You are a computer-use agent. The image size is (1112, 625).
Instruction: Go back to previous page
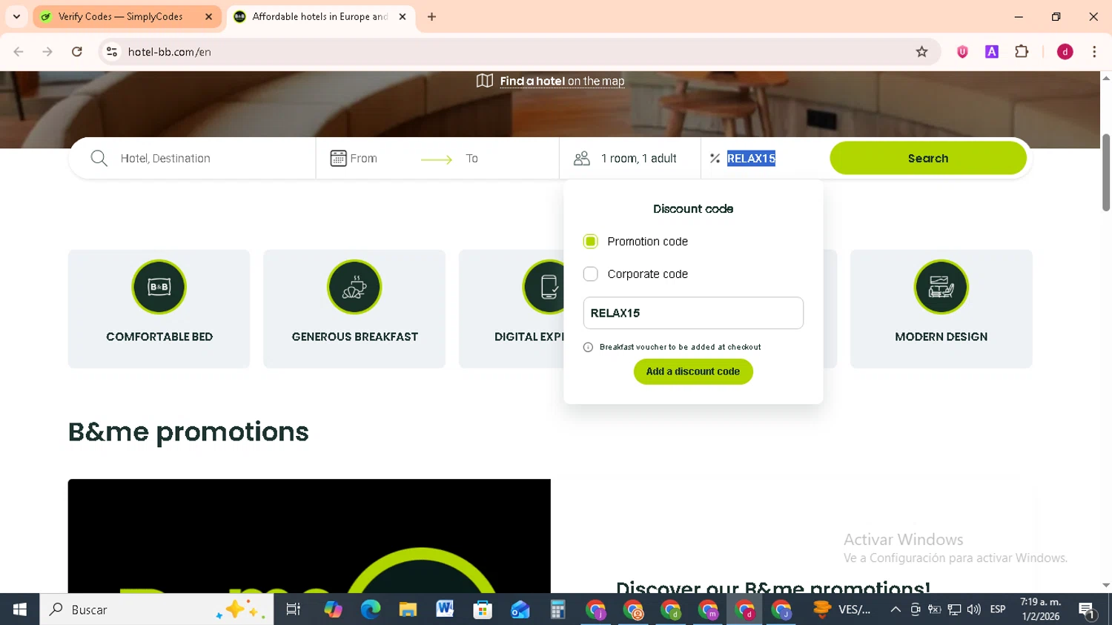pos(19,52)
